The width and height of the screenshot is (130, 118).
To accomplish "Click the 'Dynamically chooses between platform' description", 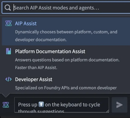I will pyautogui.click(x=66, y=32).
